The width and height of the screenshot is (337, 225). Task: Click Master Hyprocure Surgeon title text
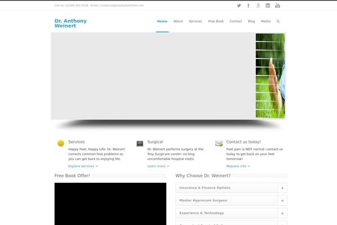tap(203, 200)
